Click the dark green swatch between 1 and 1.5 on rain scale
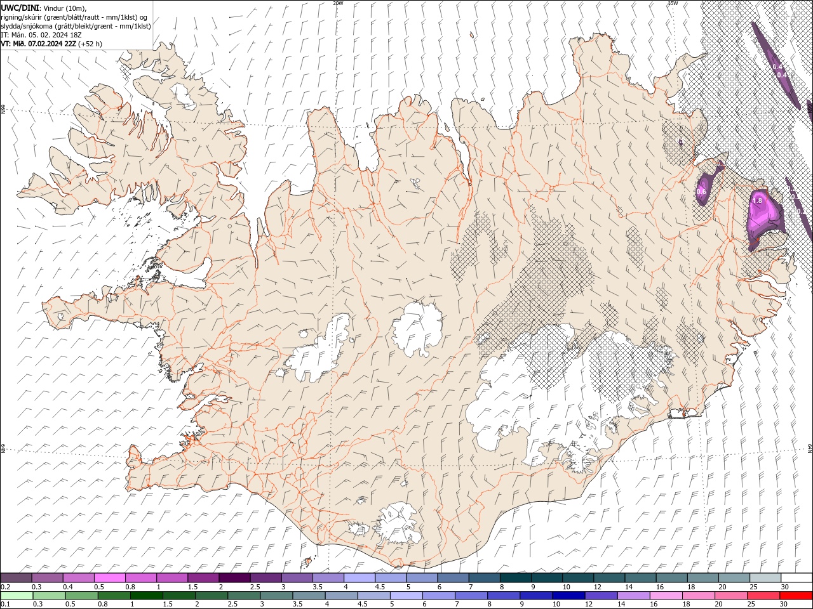 click(147, 596)
